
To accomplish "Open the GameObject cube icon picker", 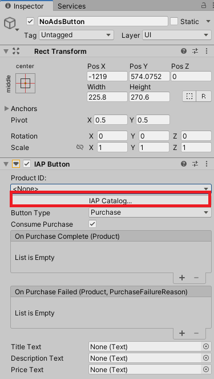I will point(10,23).
